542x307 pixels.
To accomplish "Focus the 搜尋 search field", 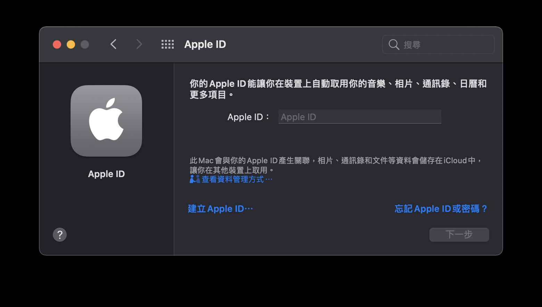I will [438, 44].
